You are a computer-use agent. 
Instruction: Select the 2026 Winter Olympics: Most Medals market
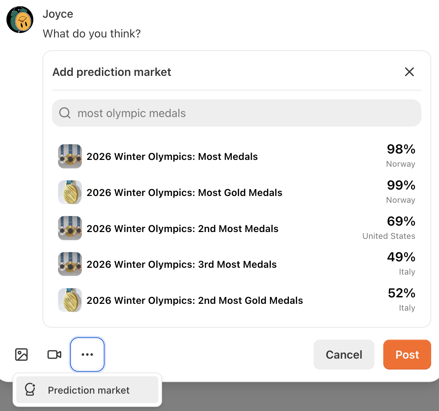(172, 157)
